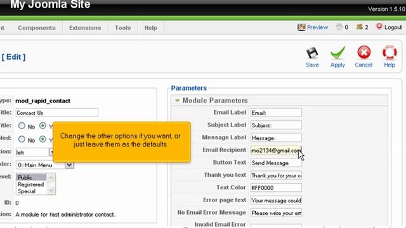
Task: Open the Extensions menu
Action: point(85,28)
